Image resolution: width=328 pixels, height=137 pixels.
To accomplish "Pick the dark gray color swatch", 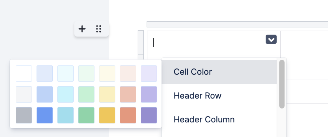I will 24,115.
